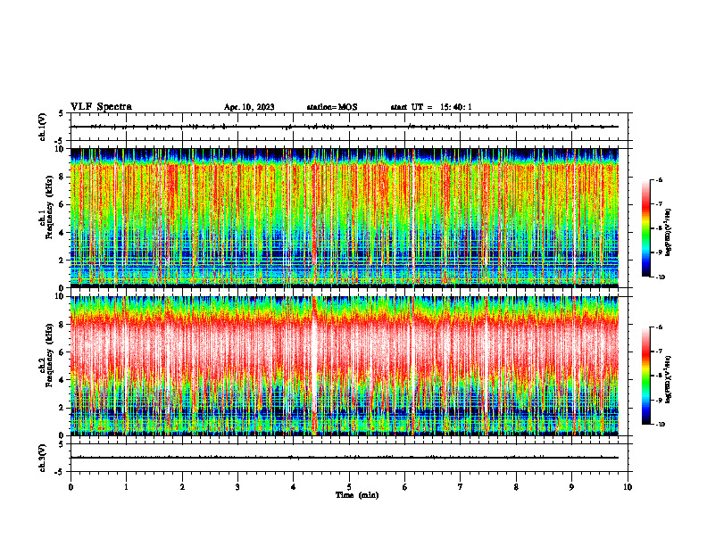Click the -6 label on ch.1 colorbar

coord(660,179)
